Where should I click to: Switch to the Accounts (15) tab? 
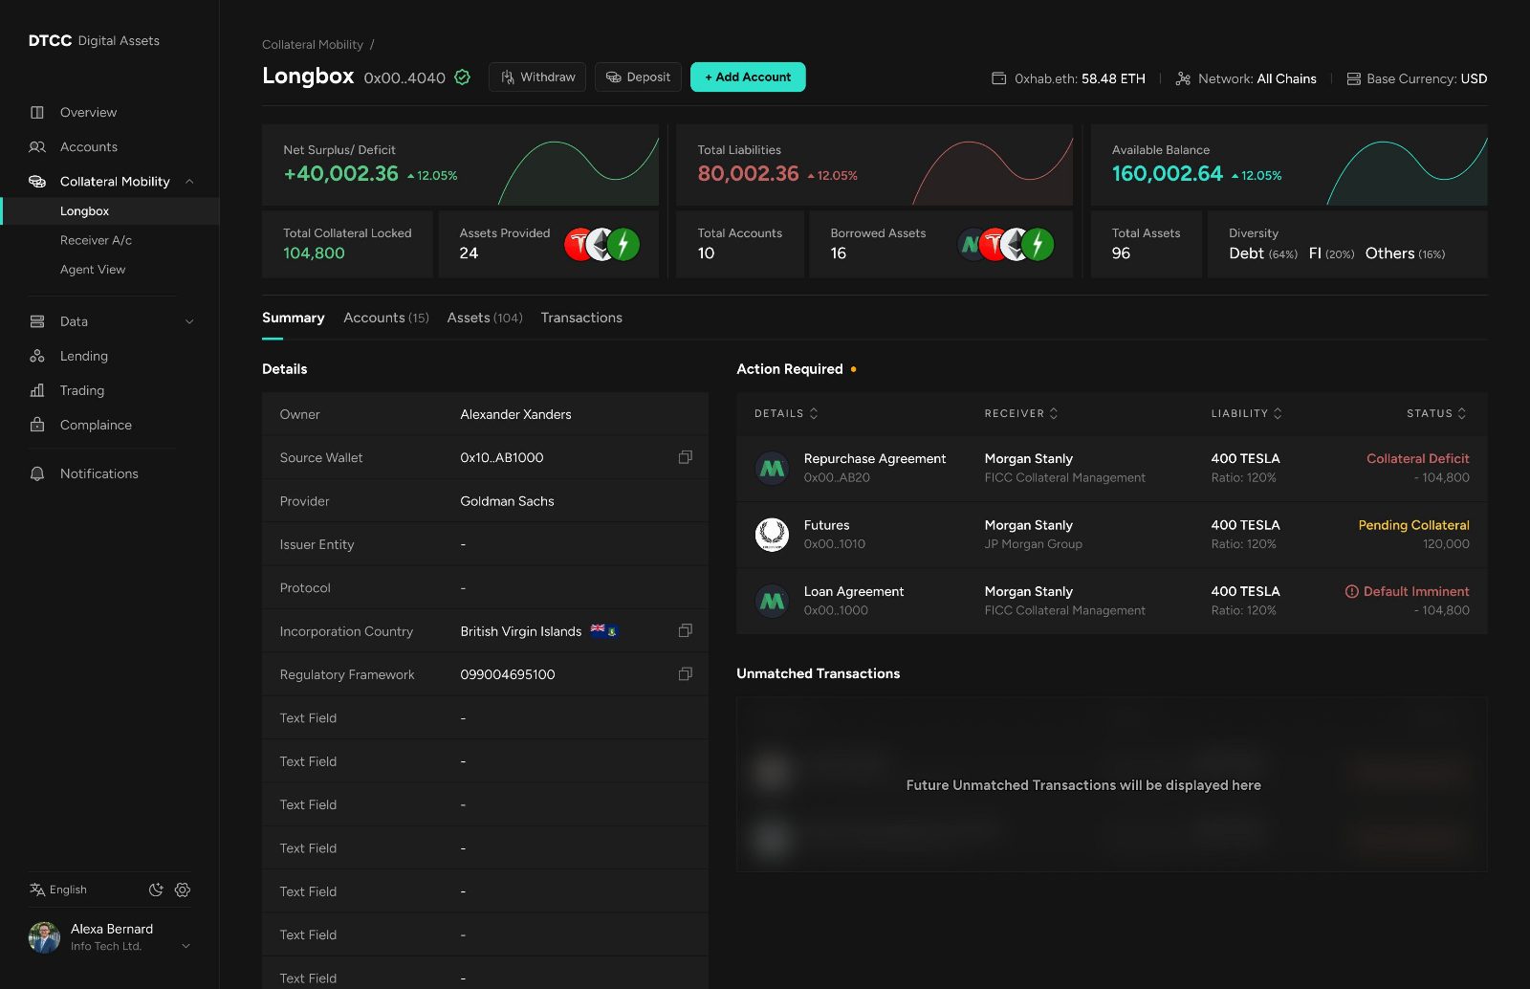point(386,318)
